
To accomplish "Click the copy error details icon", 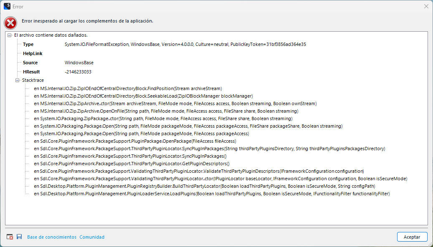I will point(10,237).
